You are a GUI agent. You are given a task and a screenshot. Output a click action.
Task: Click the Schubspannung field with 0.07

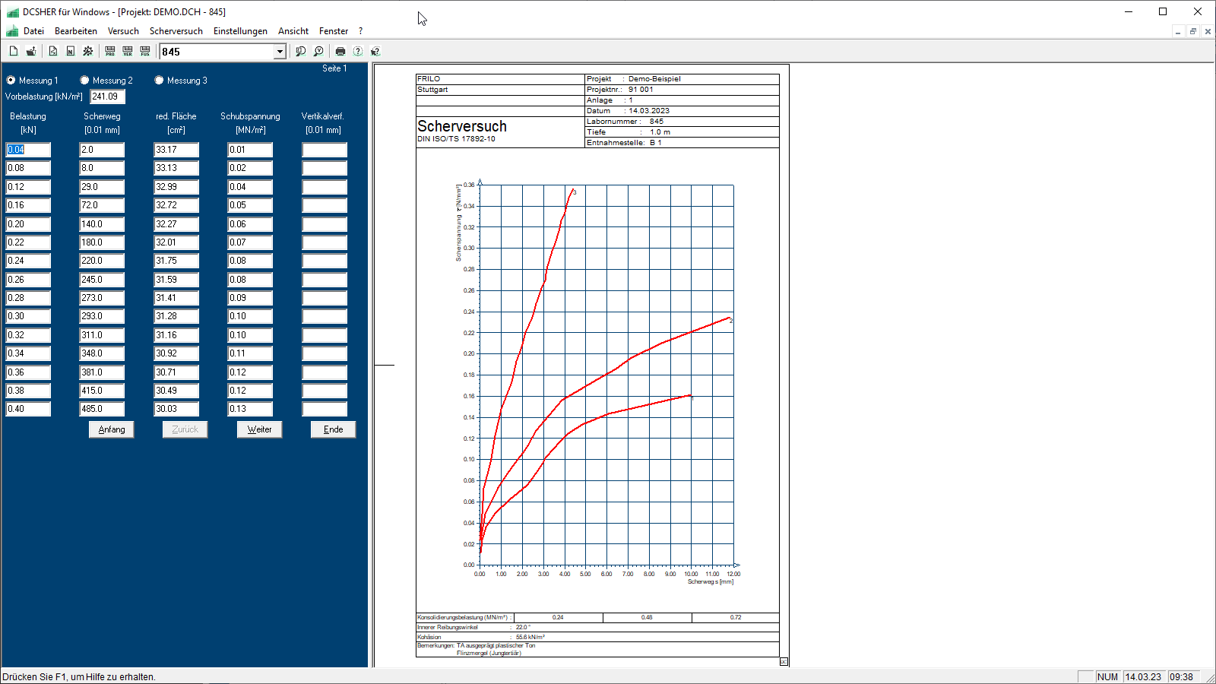250,242
